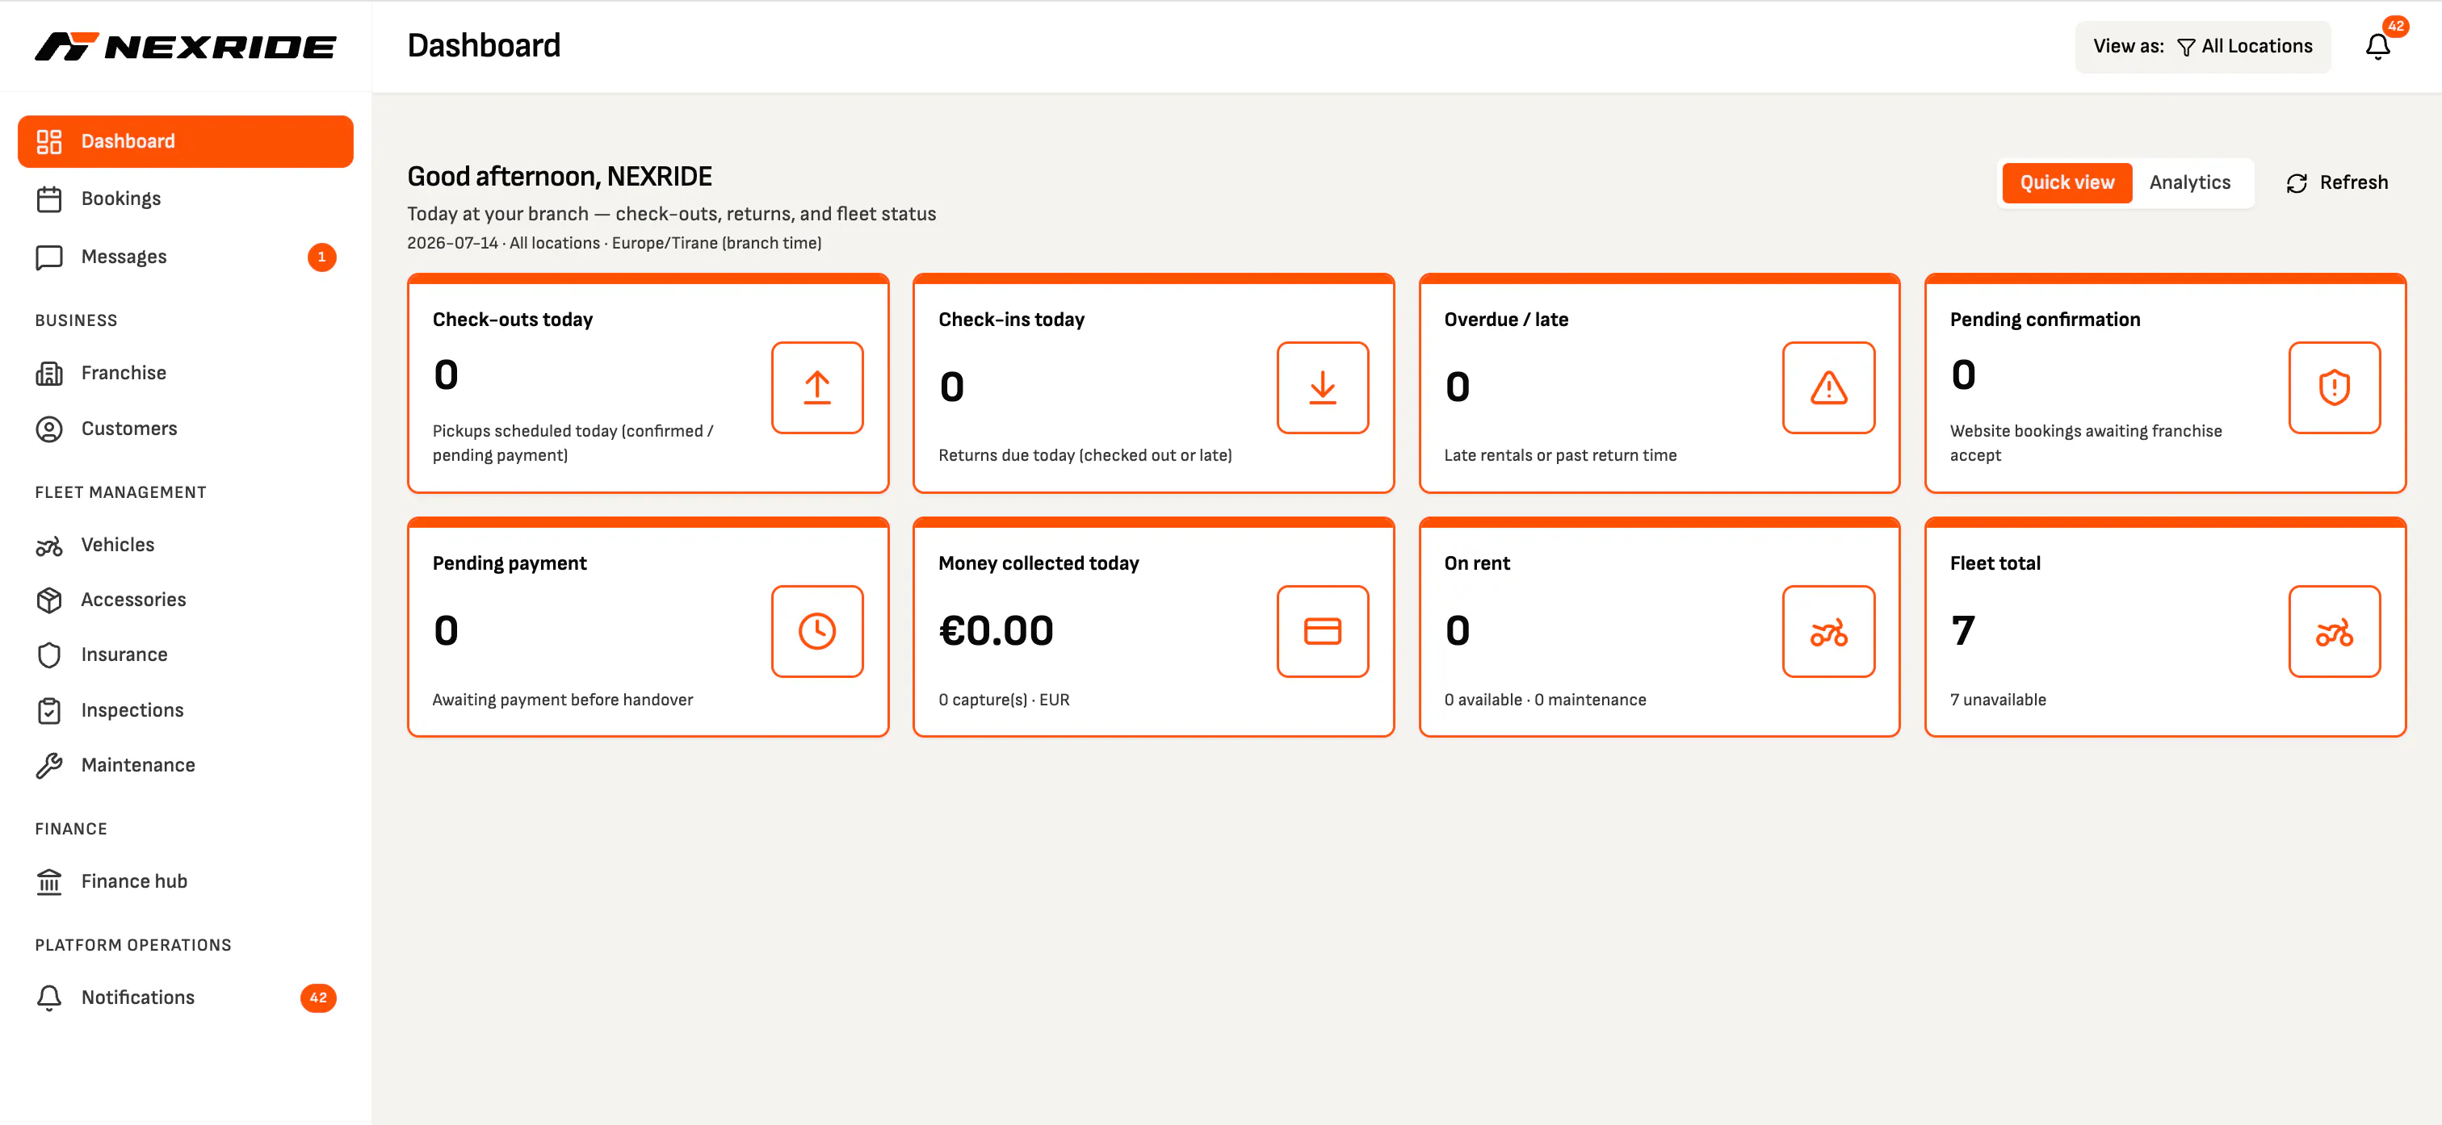Open Messages page

click(186, 257)
